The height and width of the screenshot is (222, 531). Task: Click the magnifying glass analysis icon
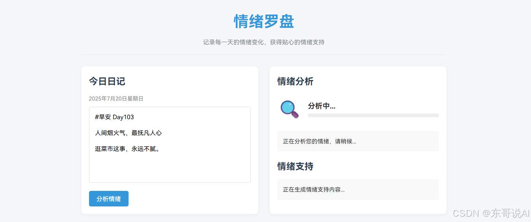tap(289, 109)
